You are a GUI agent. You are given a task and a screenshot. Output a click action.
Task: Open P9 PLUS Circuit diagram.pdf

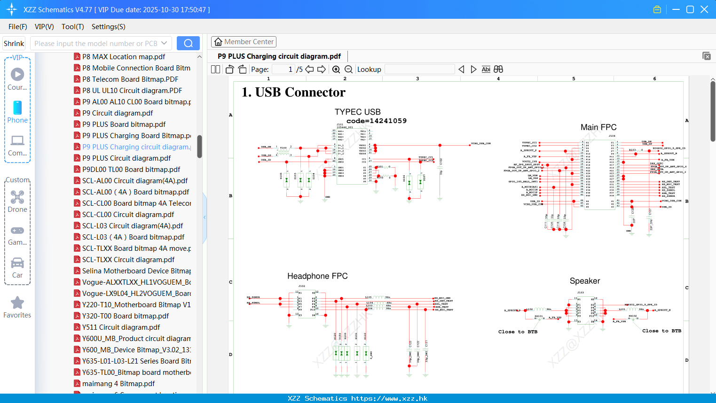tap(126, 158)
